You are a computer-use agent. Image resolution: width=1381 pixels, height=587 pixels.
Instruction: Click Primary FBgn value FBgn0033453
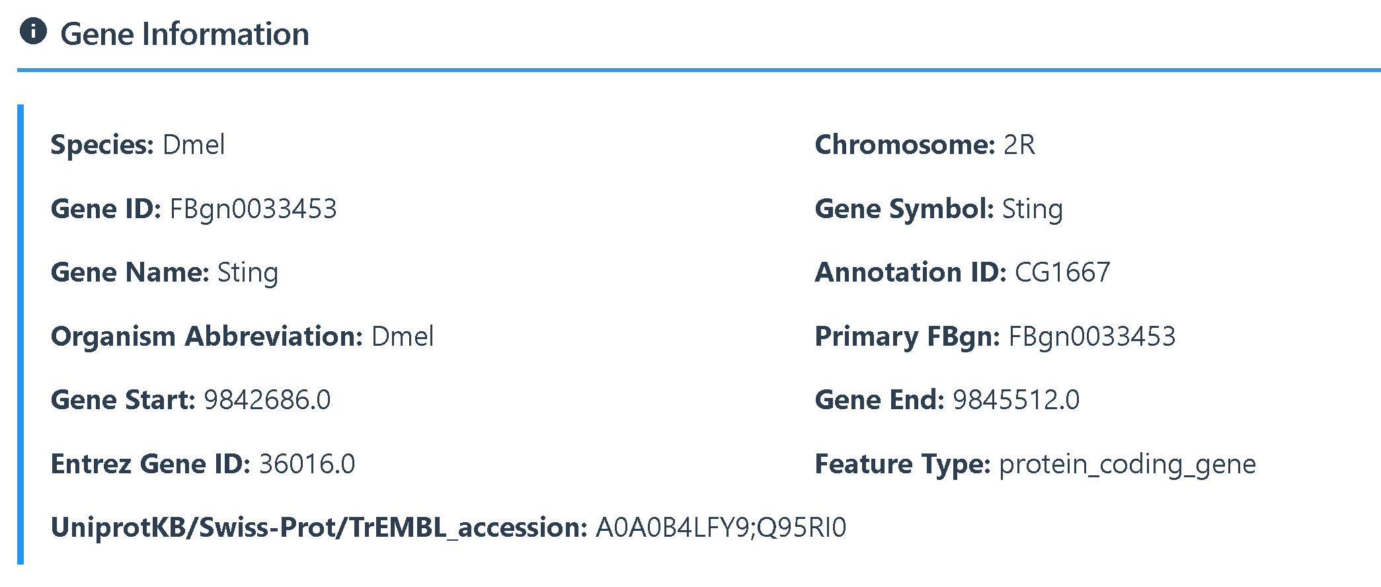pyautogui.click(x=1091, y=336)
